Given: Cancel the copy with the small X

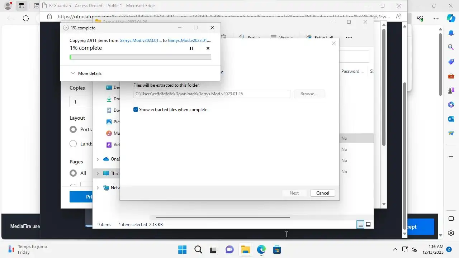Looking at the screenshot, I should coord(208,48).
